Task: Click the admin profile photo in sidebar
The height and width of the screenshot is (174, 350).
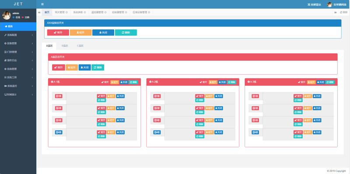Action: pos(7,15)
